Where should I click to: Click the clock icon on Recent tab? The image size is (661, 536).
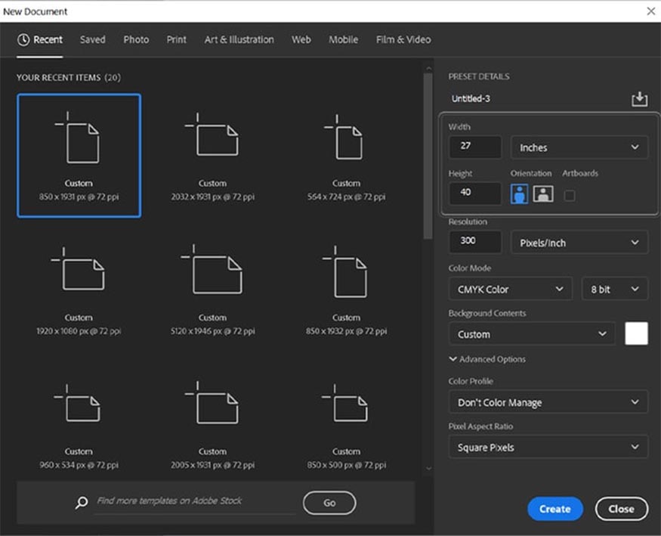click(x=23, y=39)
